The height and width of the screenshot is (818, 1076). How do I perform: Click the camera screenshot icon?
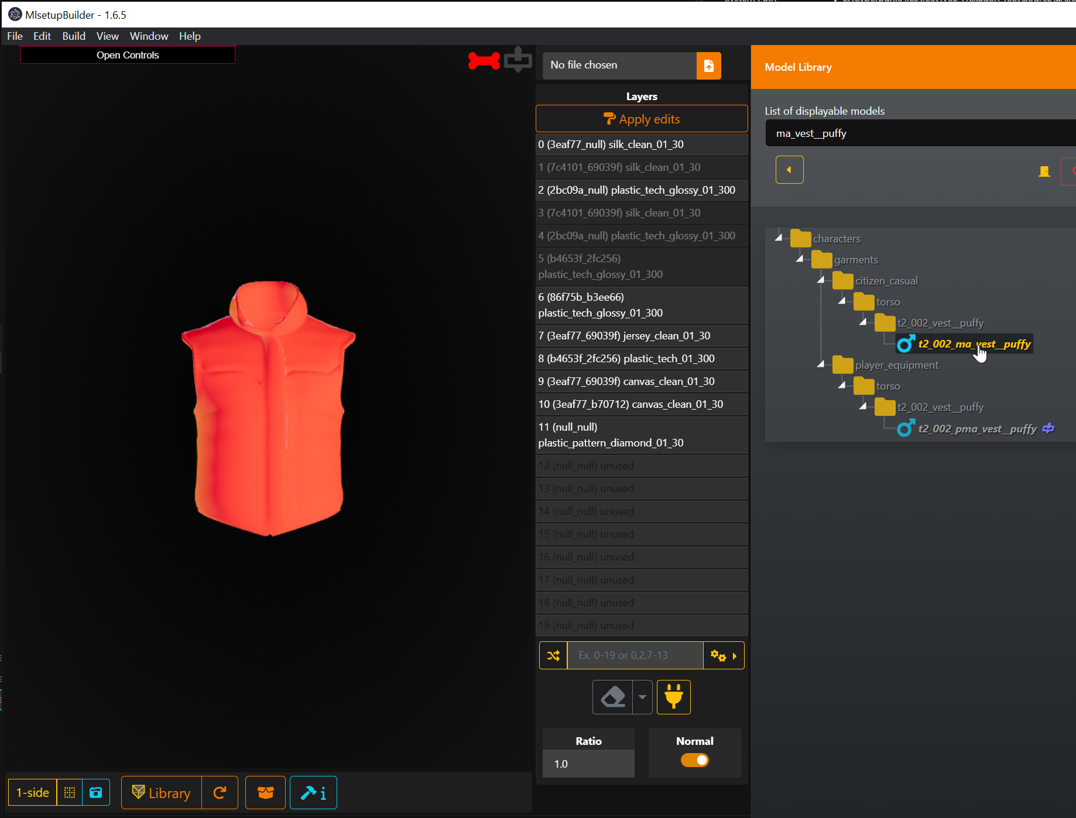coord(96,793)
